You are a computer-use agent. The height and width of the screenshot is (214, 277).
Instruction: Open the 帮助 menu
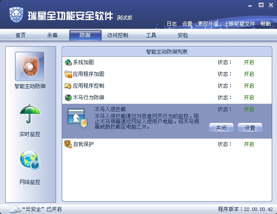(x=265, y=24)
